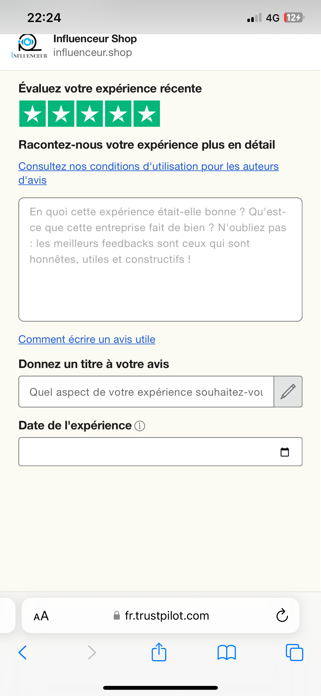Open the Safari share sheet

159,653
